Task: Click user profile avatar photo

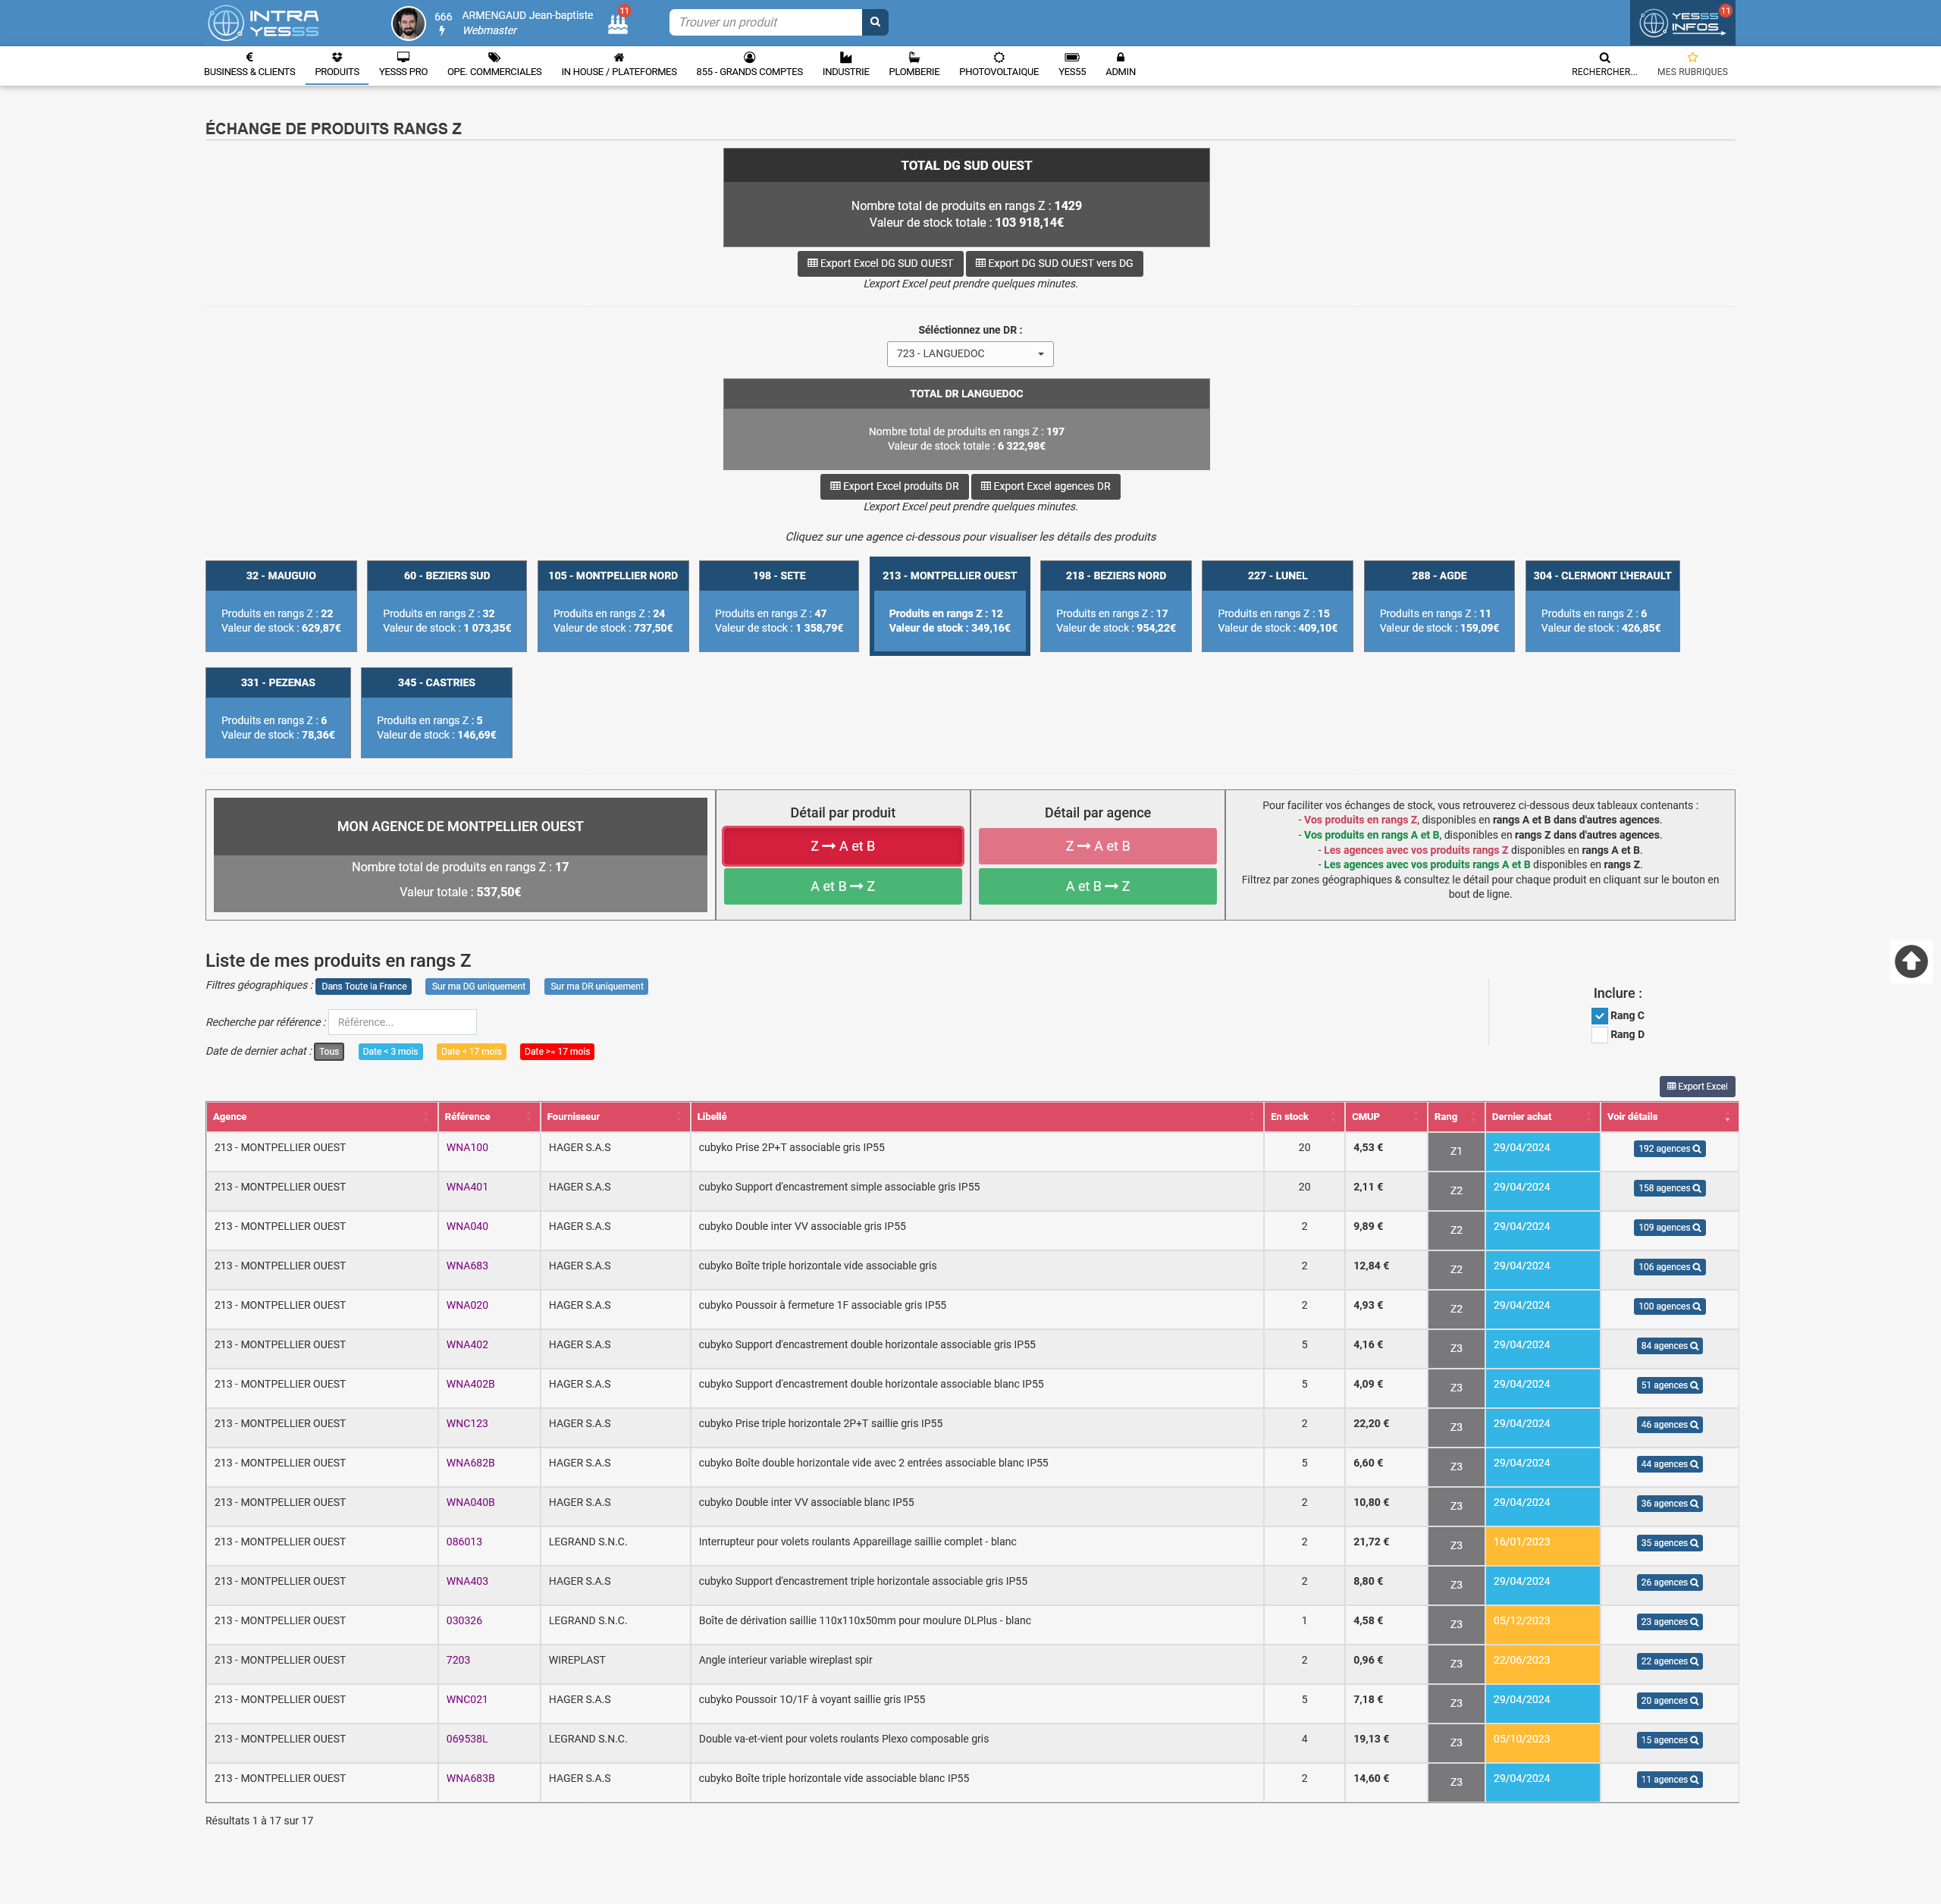Action: click(x=407, y=22)
